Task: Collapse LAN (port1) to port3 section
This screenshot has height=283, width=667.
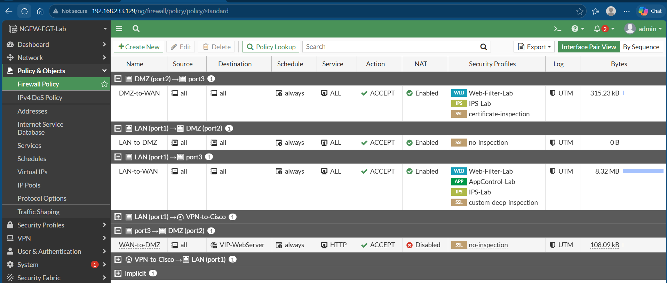Action: coord(118,157)
